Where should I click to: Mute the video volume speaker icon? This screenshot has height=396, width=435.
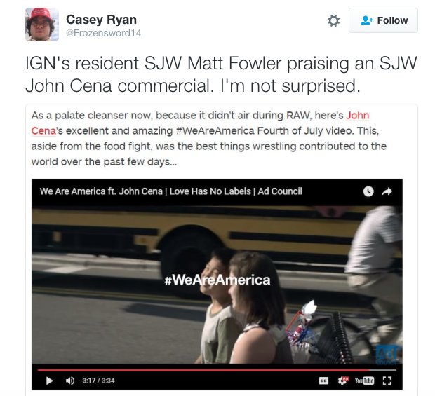point(70,381)
